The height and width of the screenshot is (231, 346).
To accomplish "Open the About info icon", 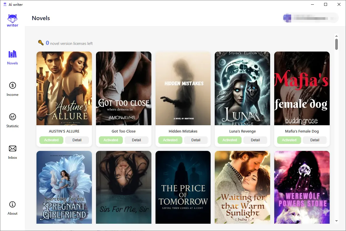I will [x=13, y=204].
